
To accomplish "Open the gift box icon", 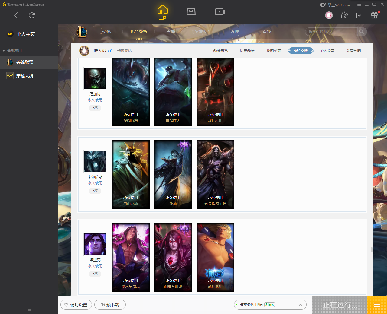I will click(374, 15).
